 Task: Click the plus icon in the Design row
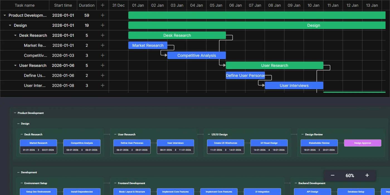pos(103,25)
